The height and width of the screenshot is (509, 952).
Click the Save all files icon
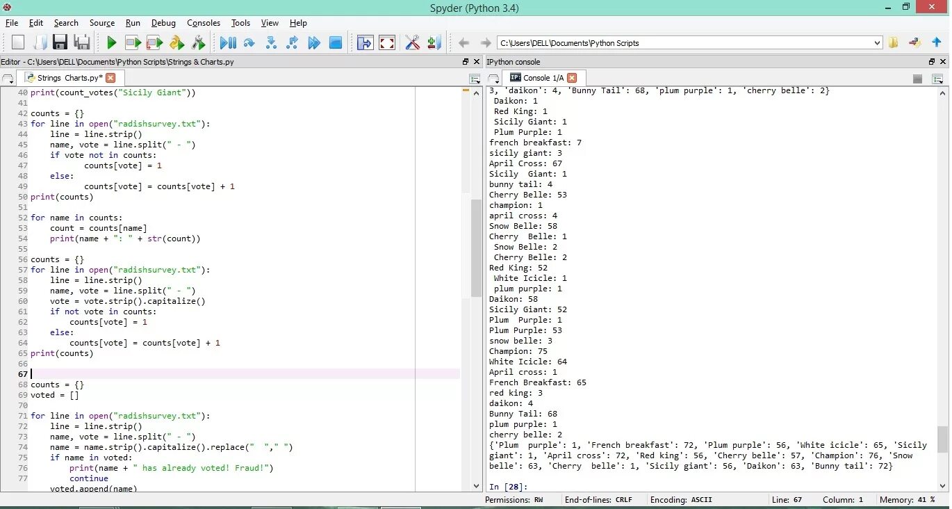(x=82, y=43)
